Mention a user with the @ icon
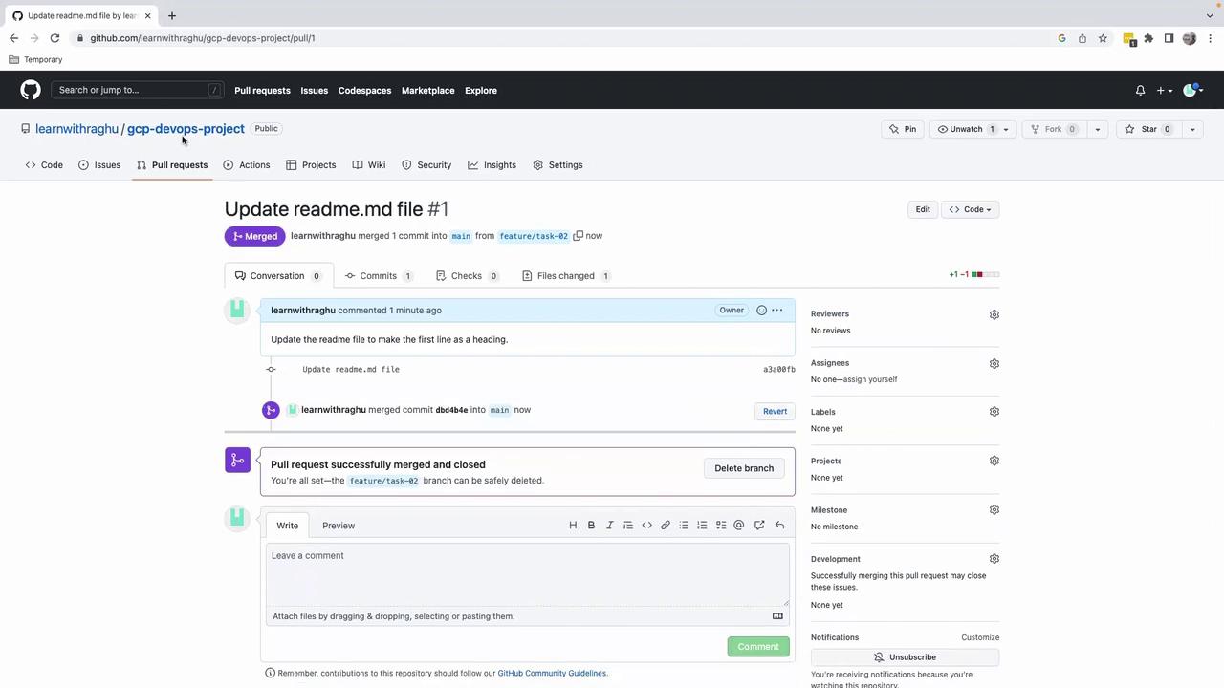The width and height of the screenshot is (1224, 688). click(739, 525)
